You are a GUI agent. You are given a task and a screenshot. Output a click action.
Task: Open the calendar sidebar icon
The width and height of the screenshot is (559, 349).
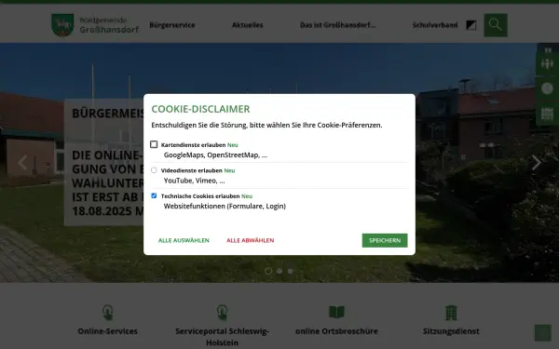pyautogui.click(x=547, y=114)
